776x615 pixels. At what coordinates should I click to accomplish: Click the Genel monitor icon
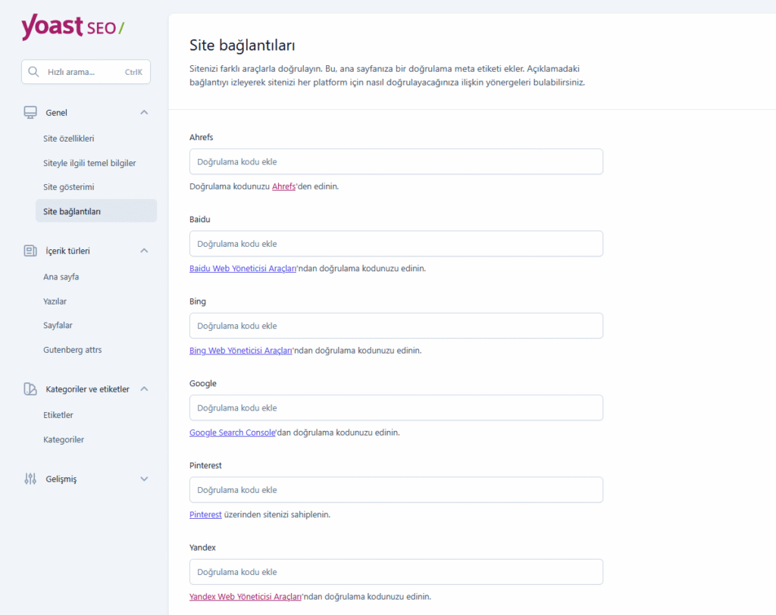(x=30, y=112)
